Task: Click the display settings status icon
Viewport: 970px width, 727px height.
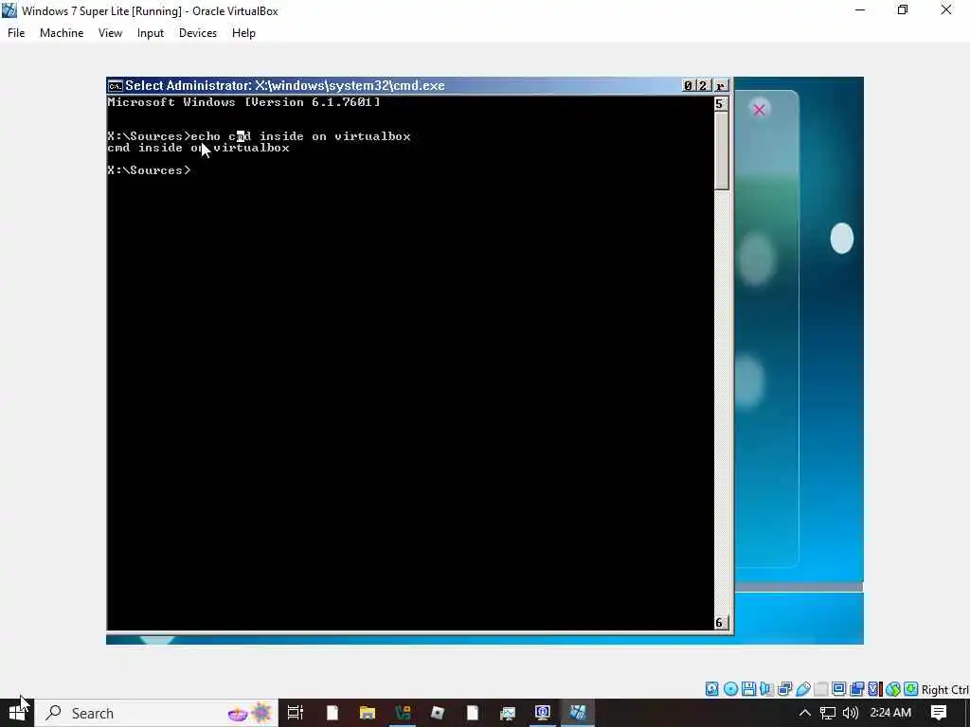Action: 839,689
